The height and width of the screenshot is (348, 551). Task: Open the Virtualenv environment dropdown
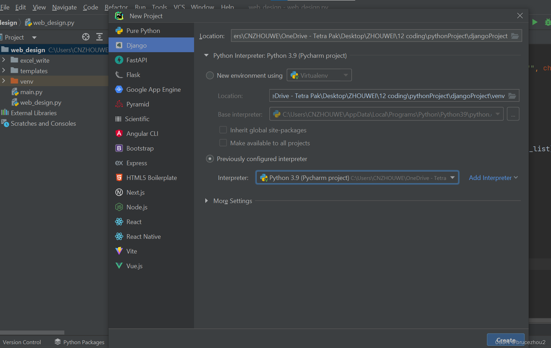tap(319, 75)
